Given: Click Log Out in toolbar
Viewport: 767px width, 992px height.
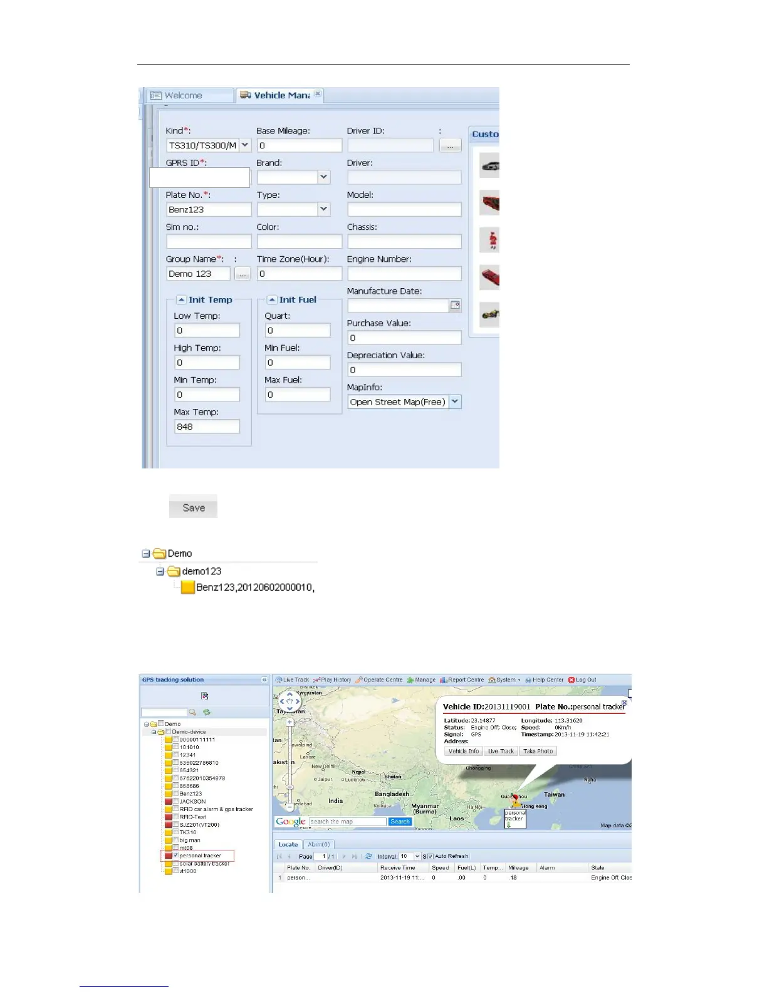Looking at the screenshot, I should click(582, 679).
